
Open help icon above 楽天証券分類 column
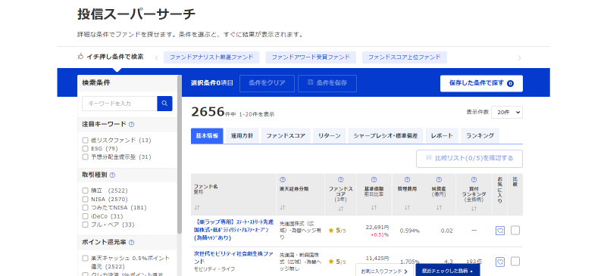point(282,179)
